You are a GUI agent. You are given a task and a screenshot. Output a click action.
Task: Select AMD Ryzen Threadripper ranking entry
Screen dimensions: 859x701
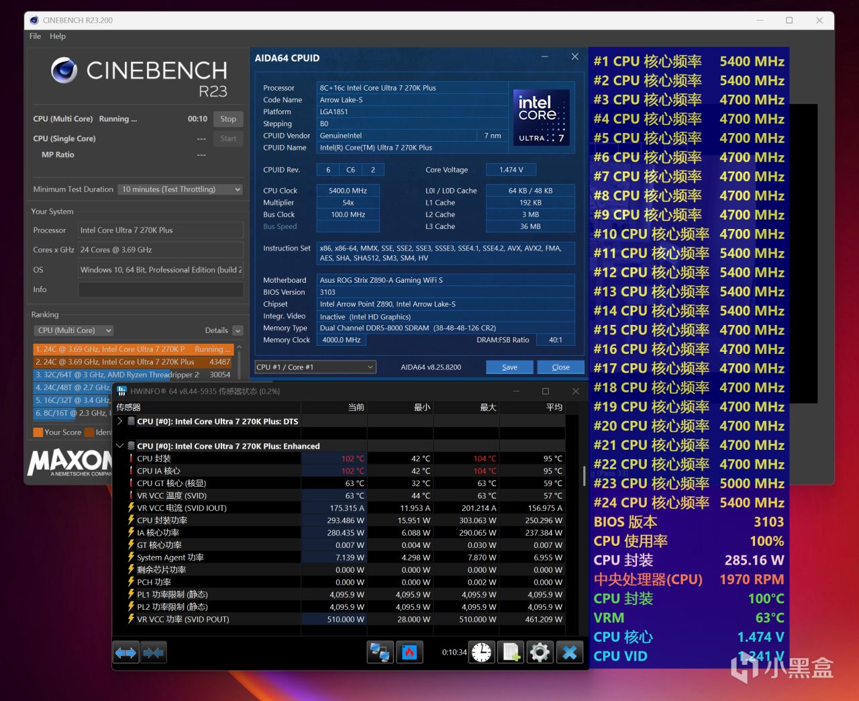(133, 375)
